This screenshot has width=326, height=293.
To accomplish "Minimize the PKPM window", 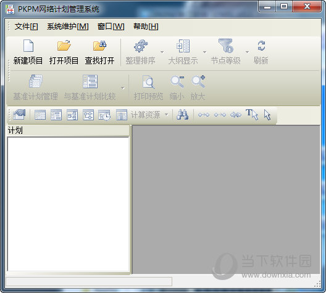I will coord(267,7).
